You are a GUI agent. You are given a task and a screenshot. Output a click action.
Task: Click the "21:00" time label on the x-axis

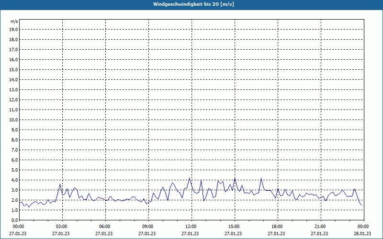pos(321,227)
